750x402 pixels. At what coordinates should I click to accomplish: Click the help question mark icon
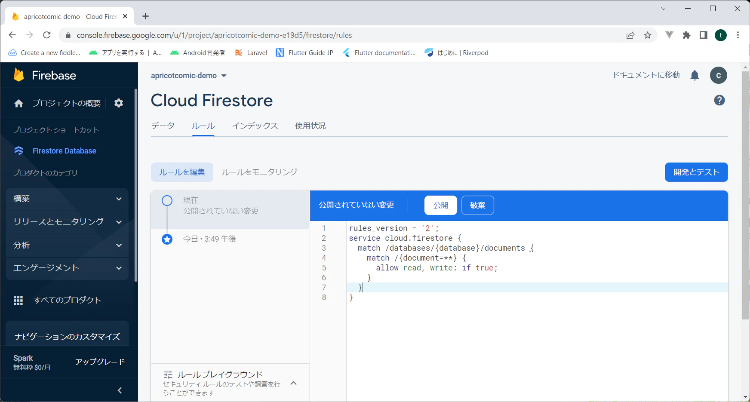[719, 100]
